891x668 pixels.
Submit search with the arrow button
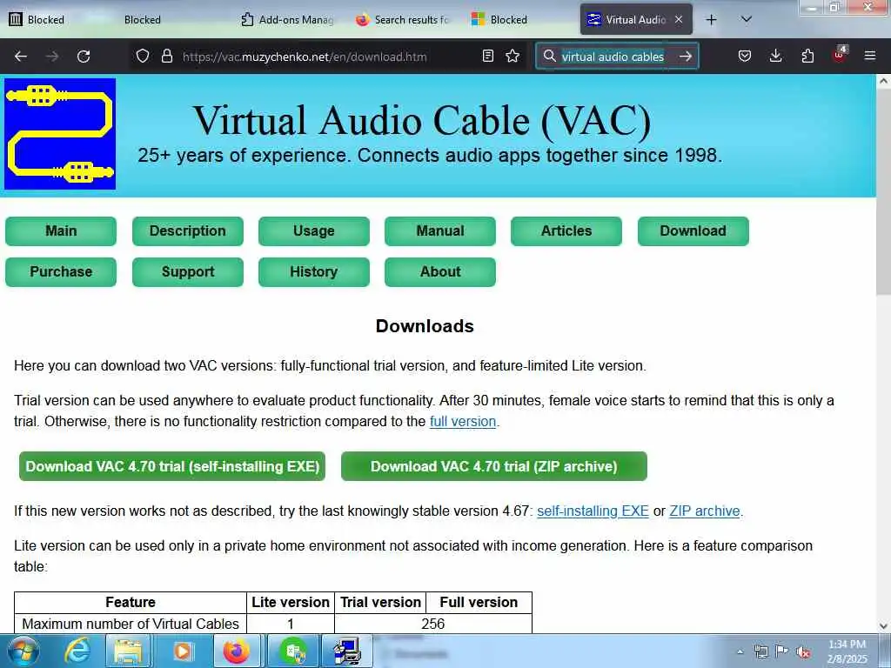coord(686,56)
